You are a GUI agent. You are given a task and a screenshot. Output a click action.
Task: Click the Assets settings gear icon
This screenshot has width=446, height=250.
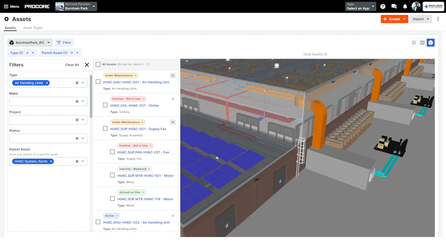pos(6,19)
